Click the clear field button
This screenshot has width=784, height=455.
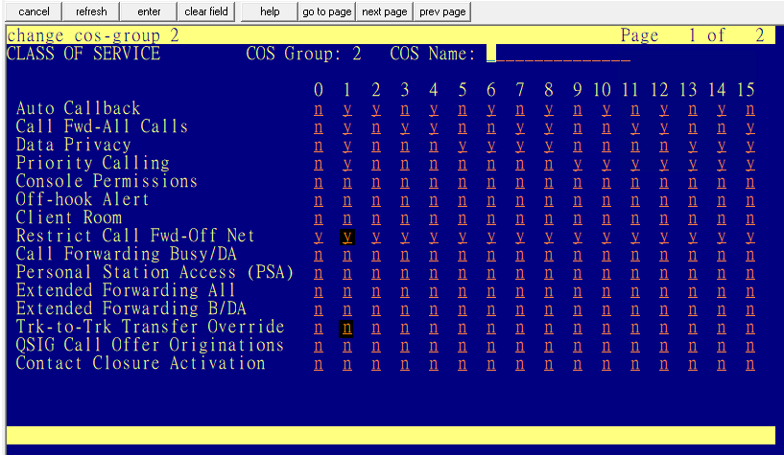(206, 11)
